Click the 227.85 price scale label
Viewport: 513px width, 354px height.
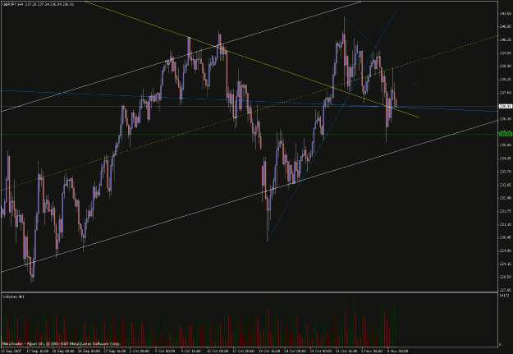coord(506,290)
